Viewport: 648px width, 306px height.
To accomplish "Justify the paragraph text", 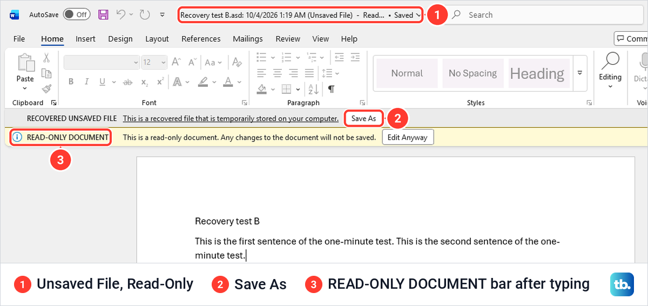I will click(310, 72).
